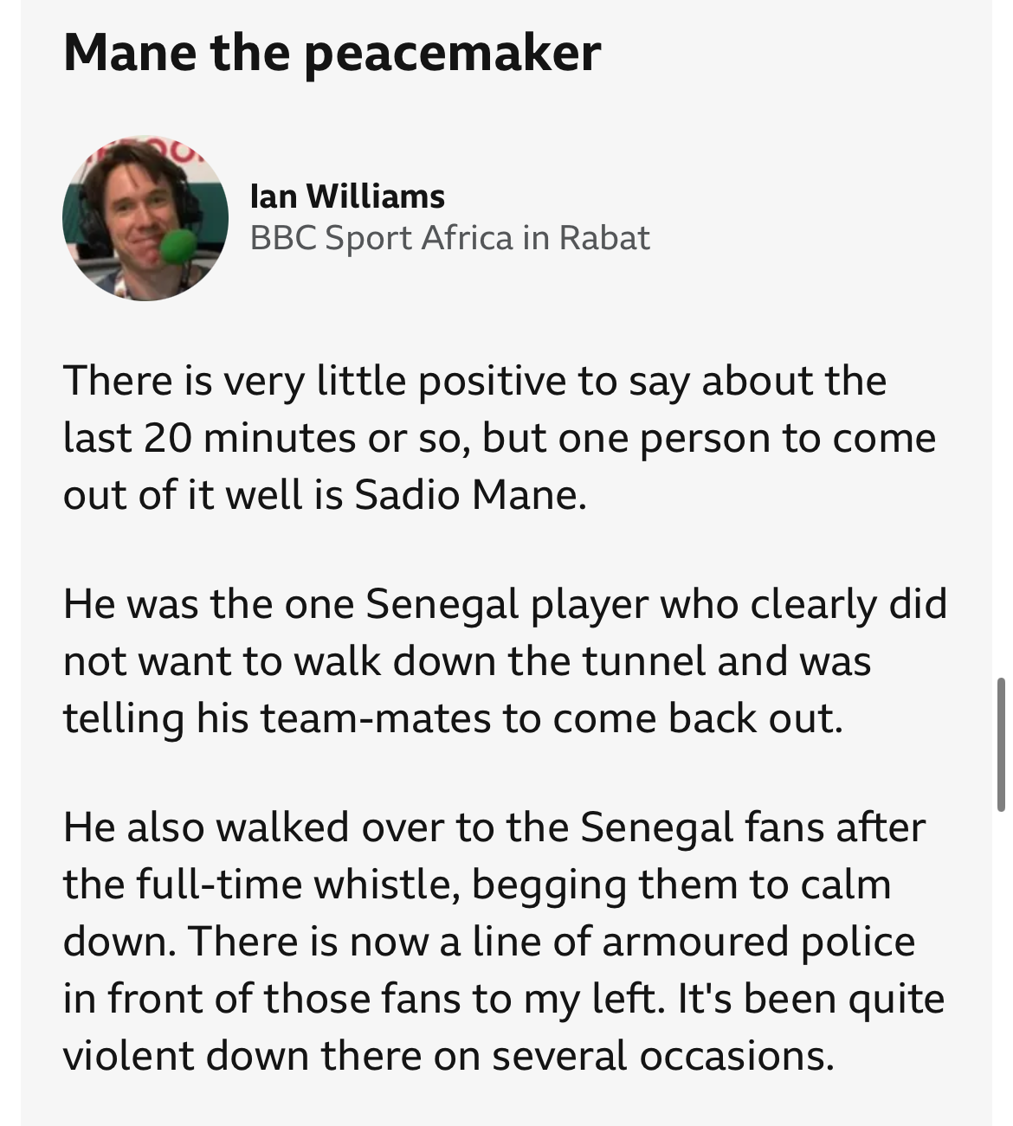This screenshot has height=1126, width=1013.
Task: Click the paragraph starting "He was the one"
Action: (504, 660)
